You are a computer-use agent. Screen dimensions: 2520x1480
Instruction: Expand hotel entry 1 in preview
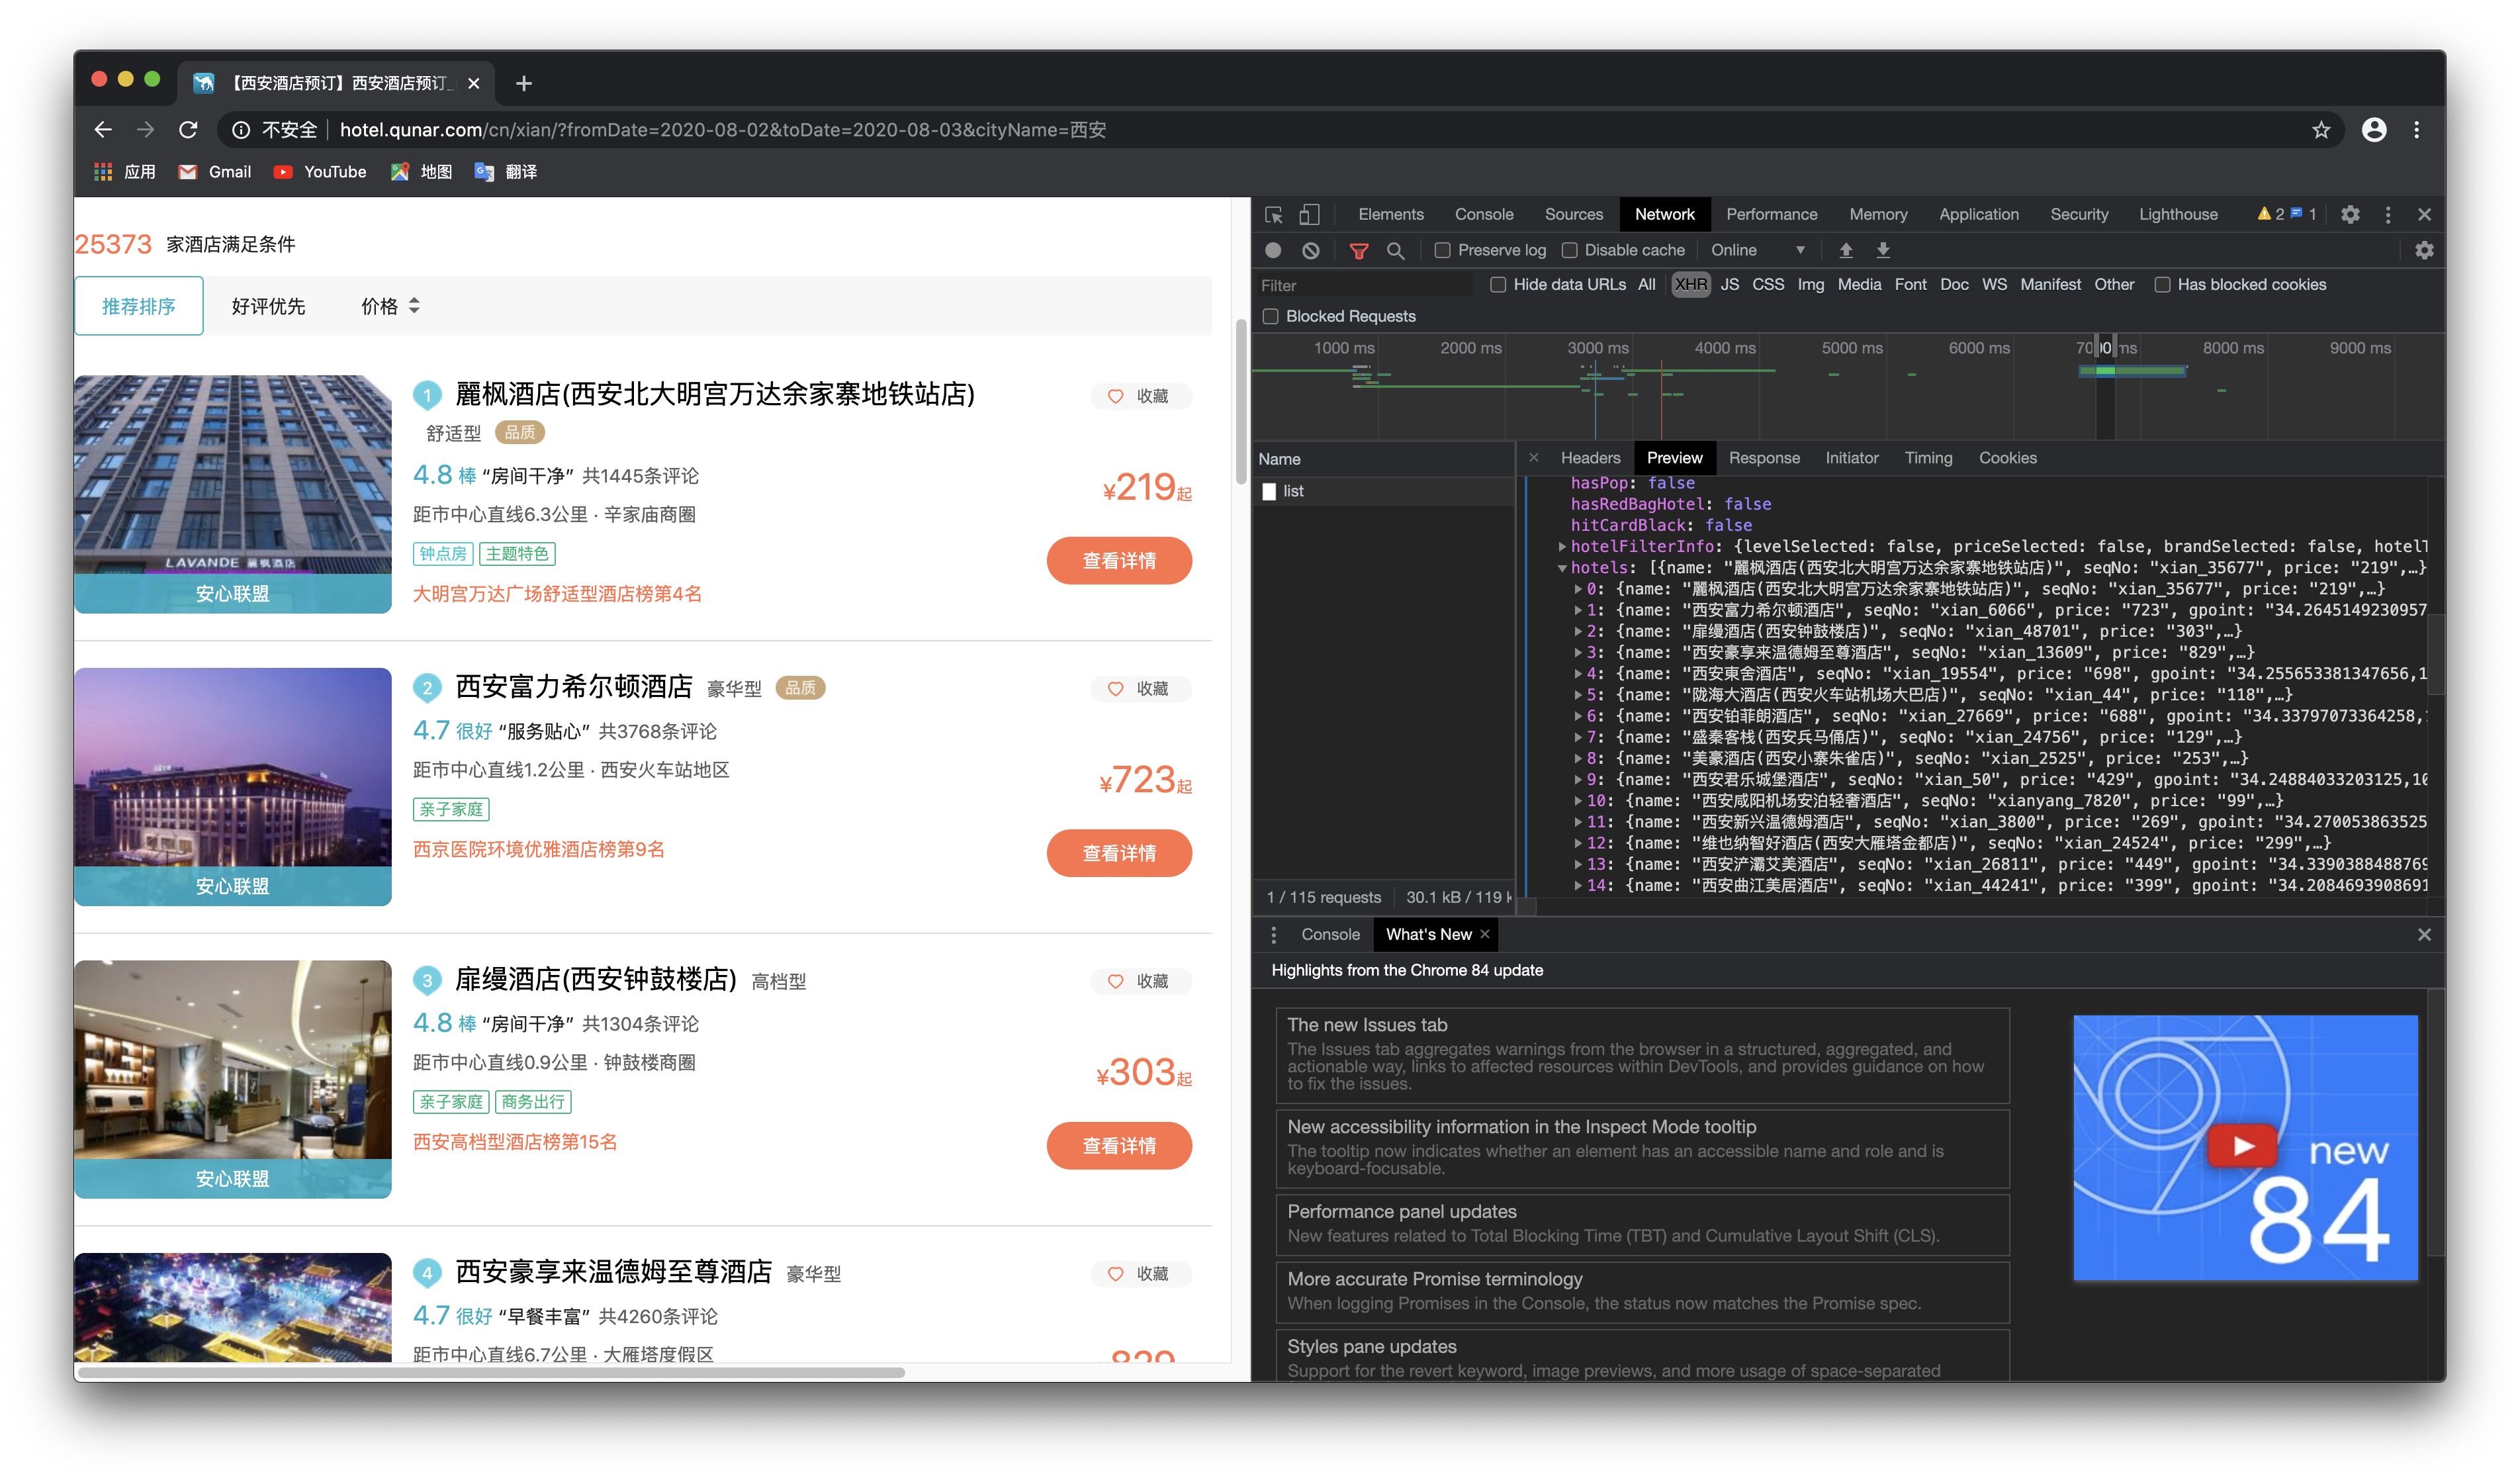(1578, 610)
